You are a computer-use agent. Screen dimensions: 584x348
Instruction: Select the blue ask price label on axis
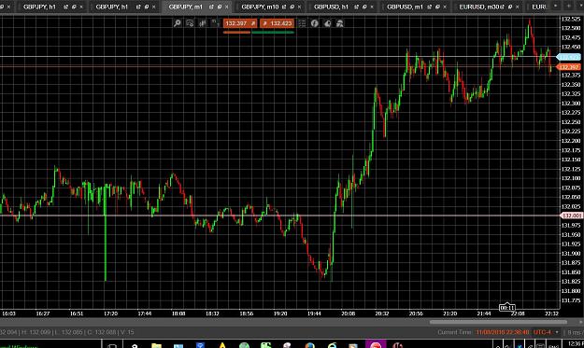(569, 57)
